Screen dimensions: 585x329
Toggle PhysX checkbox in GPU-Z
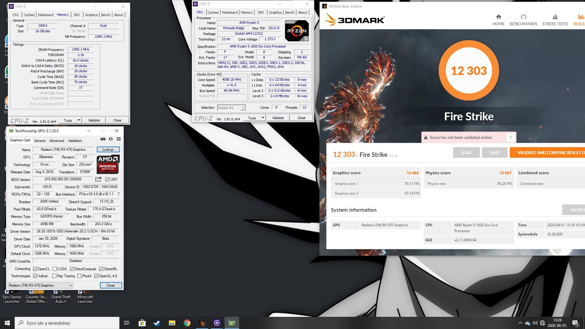point(79,276)
